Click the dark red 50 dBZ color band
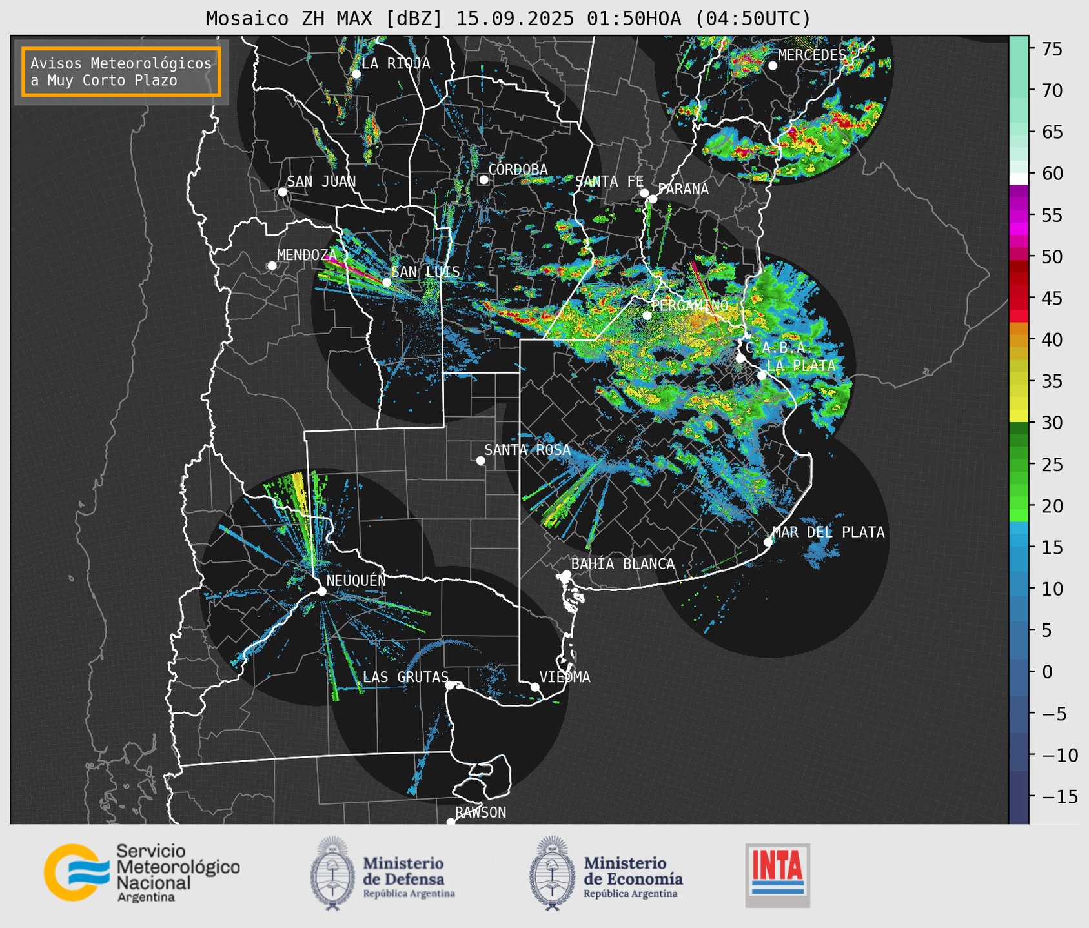Viewport: 1089px width, 928px height. click(x=1019, y=266)
